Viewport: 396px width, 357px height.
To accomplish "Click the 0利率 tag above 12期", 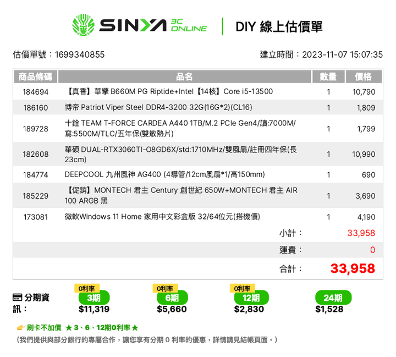I will (x=242, y=288).
